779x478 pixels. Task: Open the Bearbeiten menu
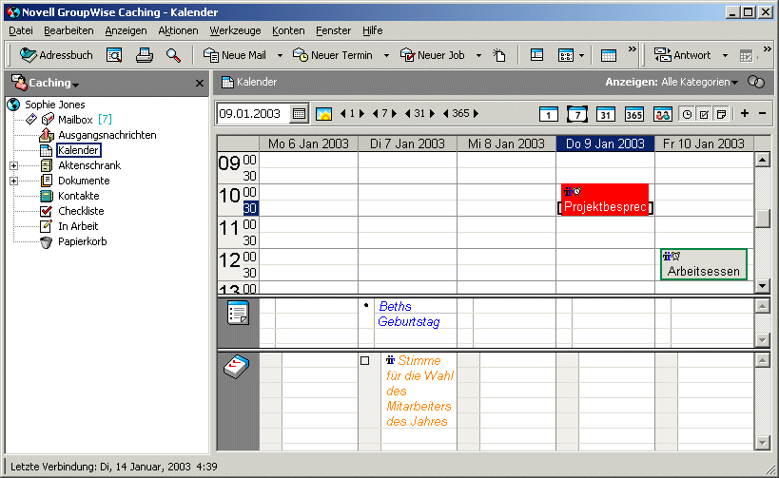[x=68, y=30]
